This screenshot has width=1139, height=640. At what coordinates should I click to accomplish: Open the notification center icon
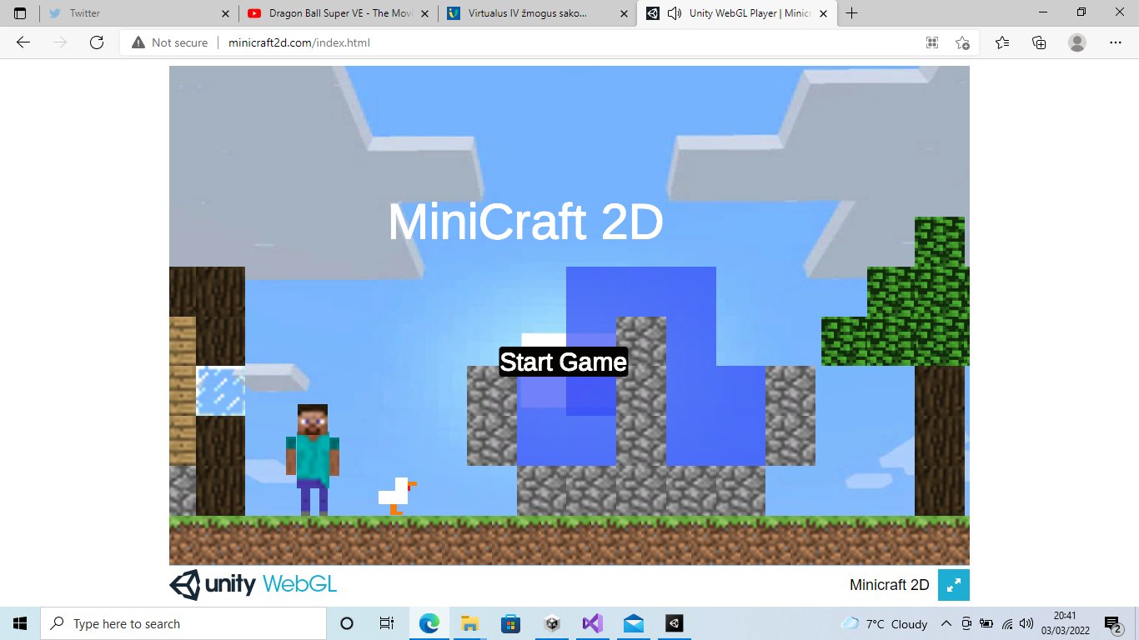click(x=1112, y=623)
